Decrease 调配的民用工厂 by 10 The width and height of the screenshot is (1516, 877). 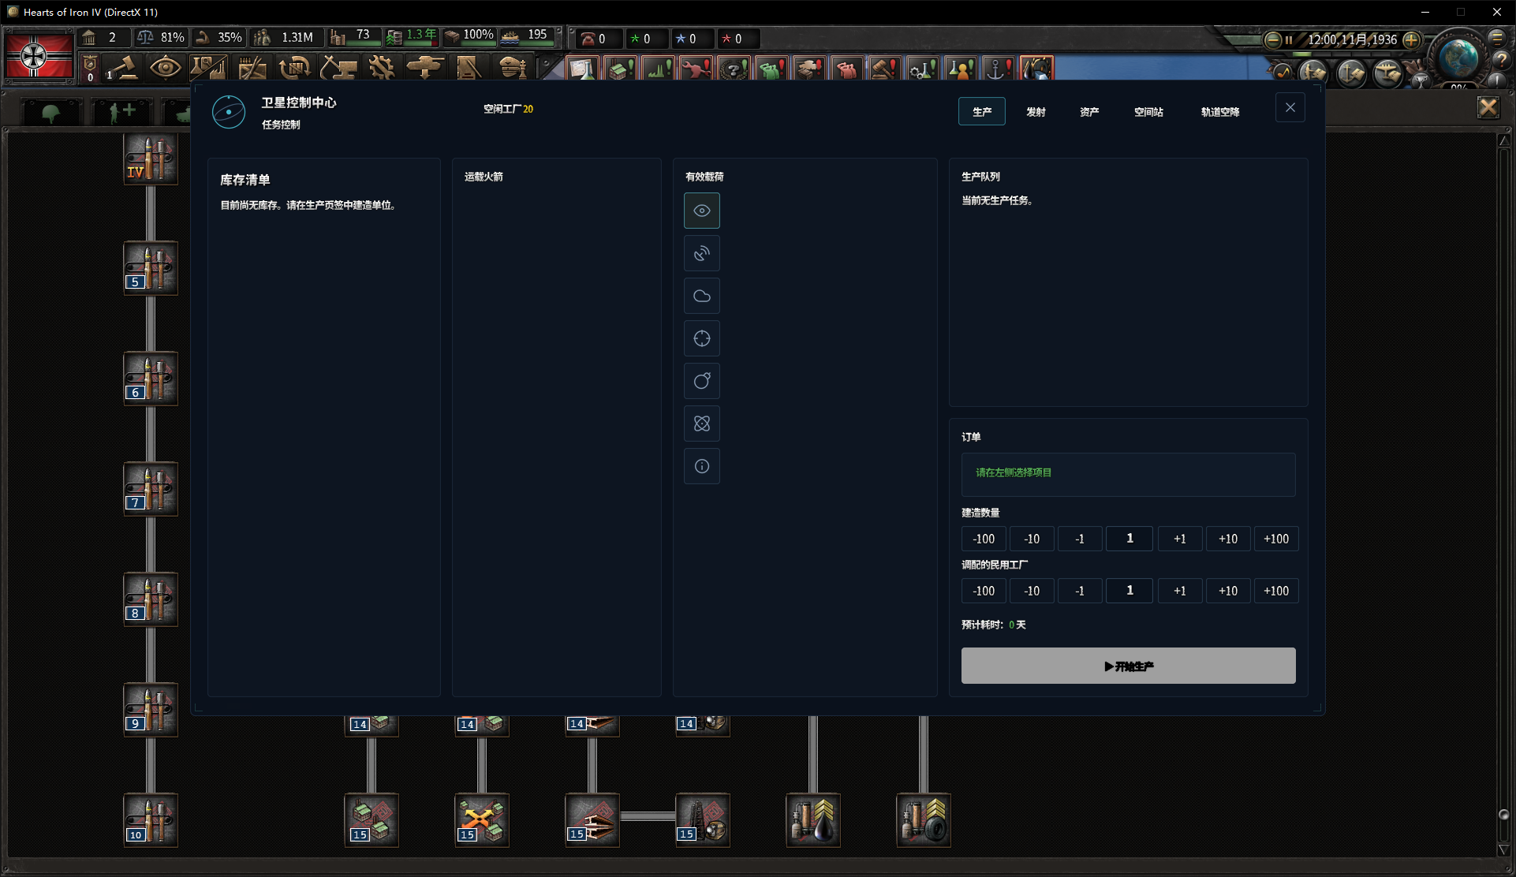[x=1032, y=591]
